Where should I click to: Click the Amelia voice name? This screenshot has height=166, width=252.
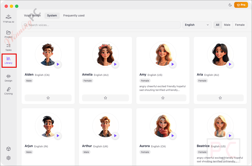pos(87,75)
